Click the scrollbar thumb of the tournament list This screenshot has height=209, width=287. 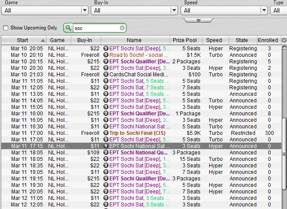tap(284, 154)
